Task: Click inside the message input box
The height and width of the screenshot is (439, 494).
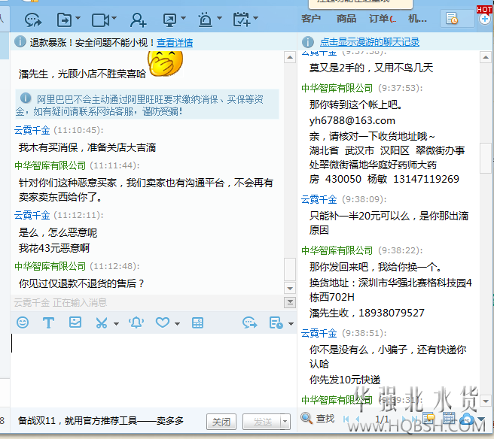Action: pos(153,370)
